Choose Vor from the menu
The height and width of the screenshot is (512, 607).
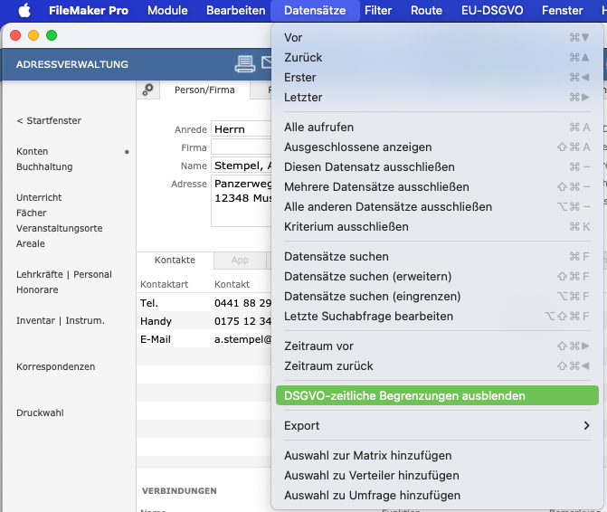tap(437, 37)
